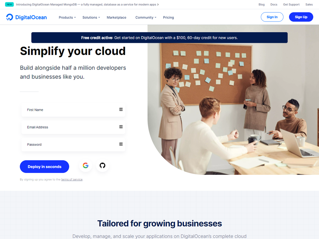Viewport: 319px width, 239px height.
Task: Sign up with the Google icon
Action: (x=85, y=165)
